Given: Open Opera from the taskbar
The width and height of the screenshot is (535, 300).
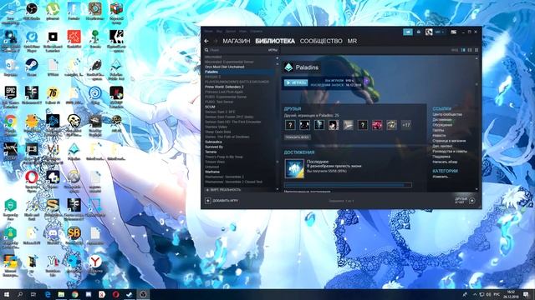Looking at the screenshot, I should click(x=115, y=294).
